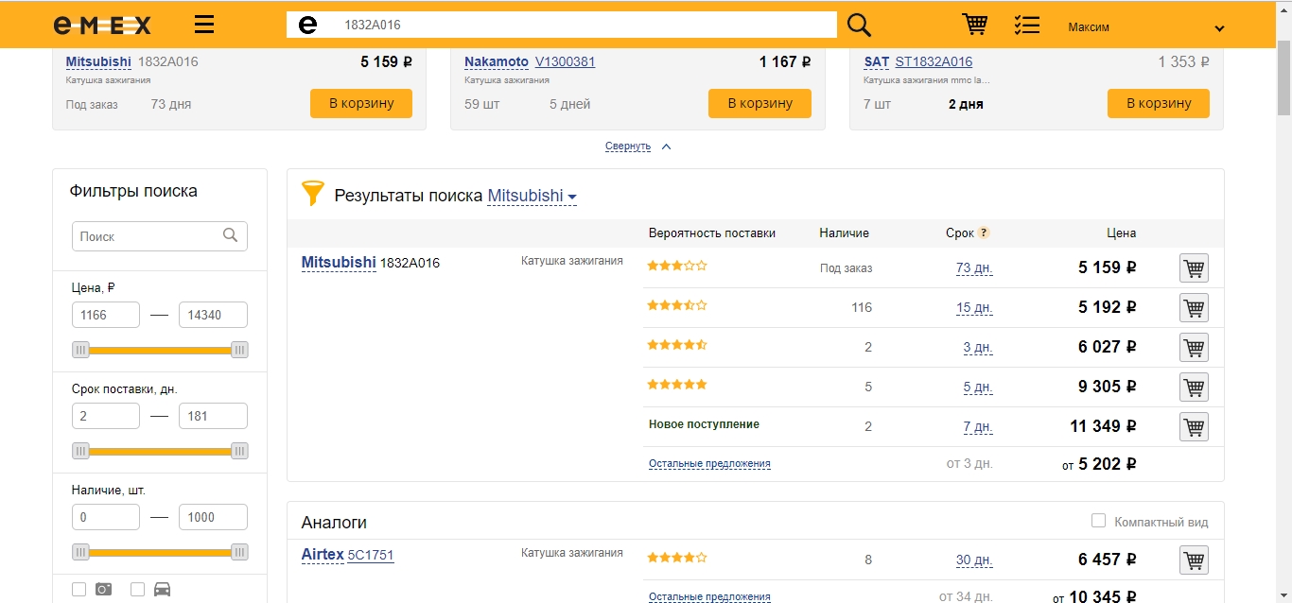Open the 7 дн. delivery term link
Screen dimensions: 1292x603
[977, 427]
